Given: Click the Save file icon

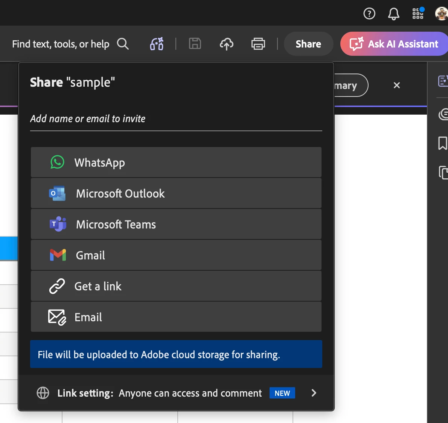Looking at the screenshot, I should pos(195,44).
